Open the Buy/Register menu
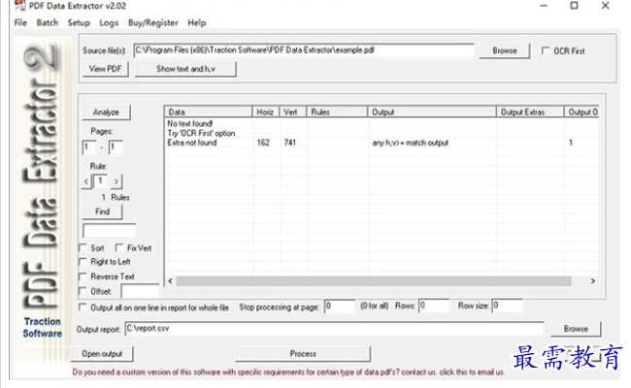 [153, 23]
